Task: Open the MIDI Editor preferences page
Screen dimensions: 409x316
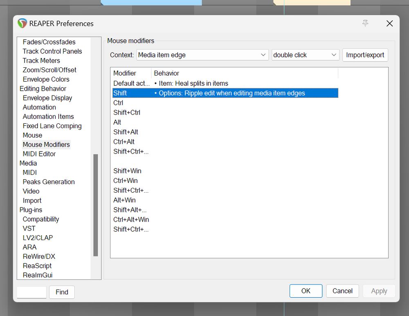Action: (x=39, y=154)
